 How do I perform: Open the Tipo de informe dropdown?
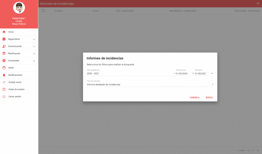150,85
